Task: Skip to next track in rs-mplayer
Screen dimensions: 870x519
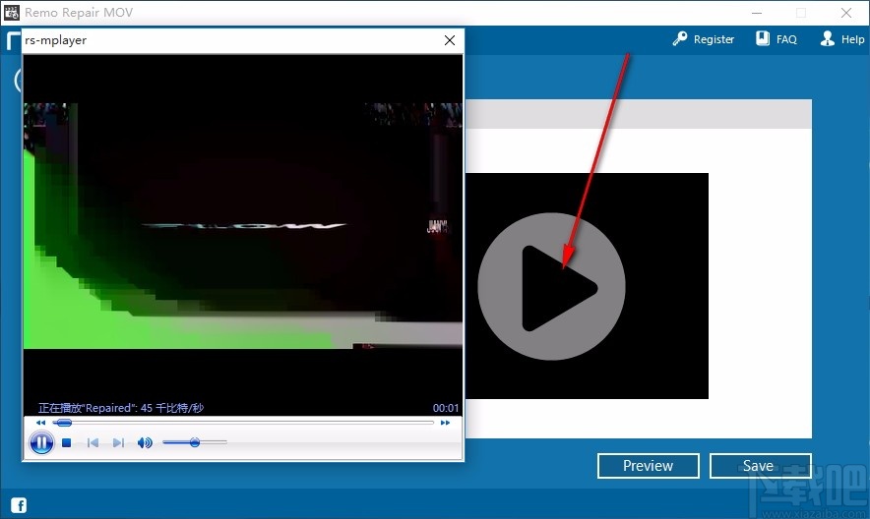Action: tap(118, 442)
